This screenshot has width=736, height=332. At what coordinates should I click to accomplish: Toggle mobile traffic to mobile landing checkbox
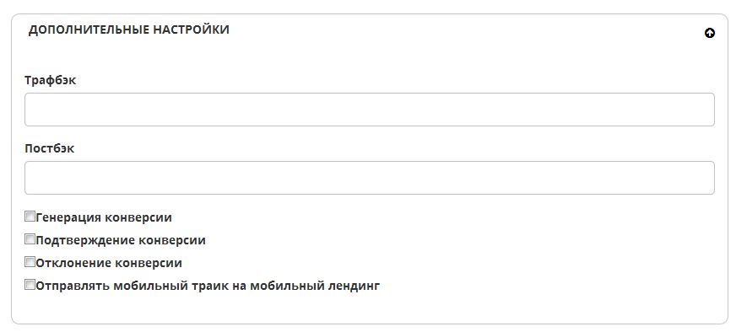[30, 285]
